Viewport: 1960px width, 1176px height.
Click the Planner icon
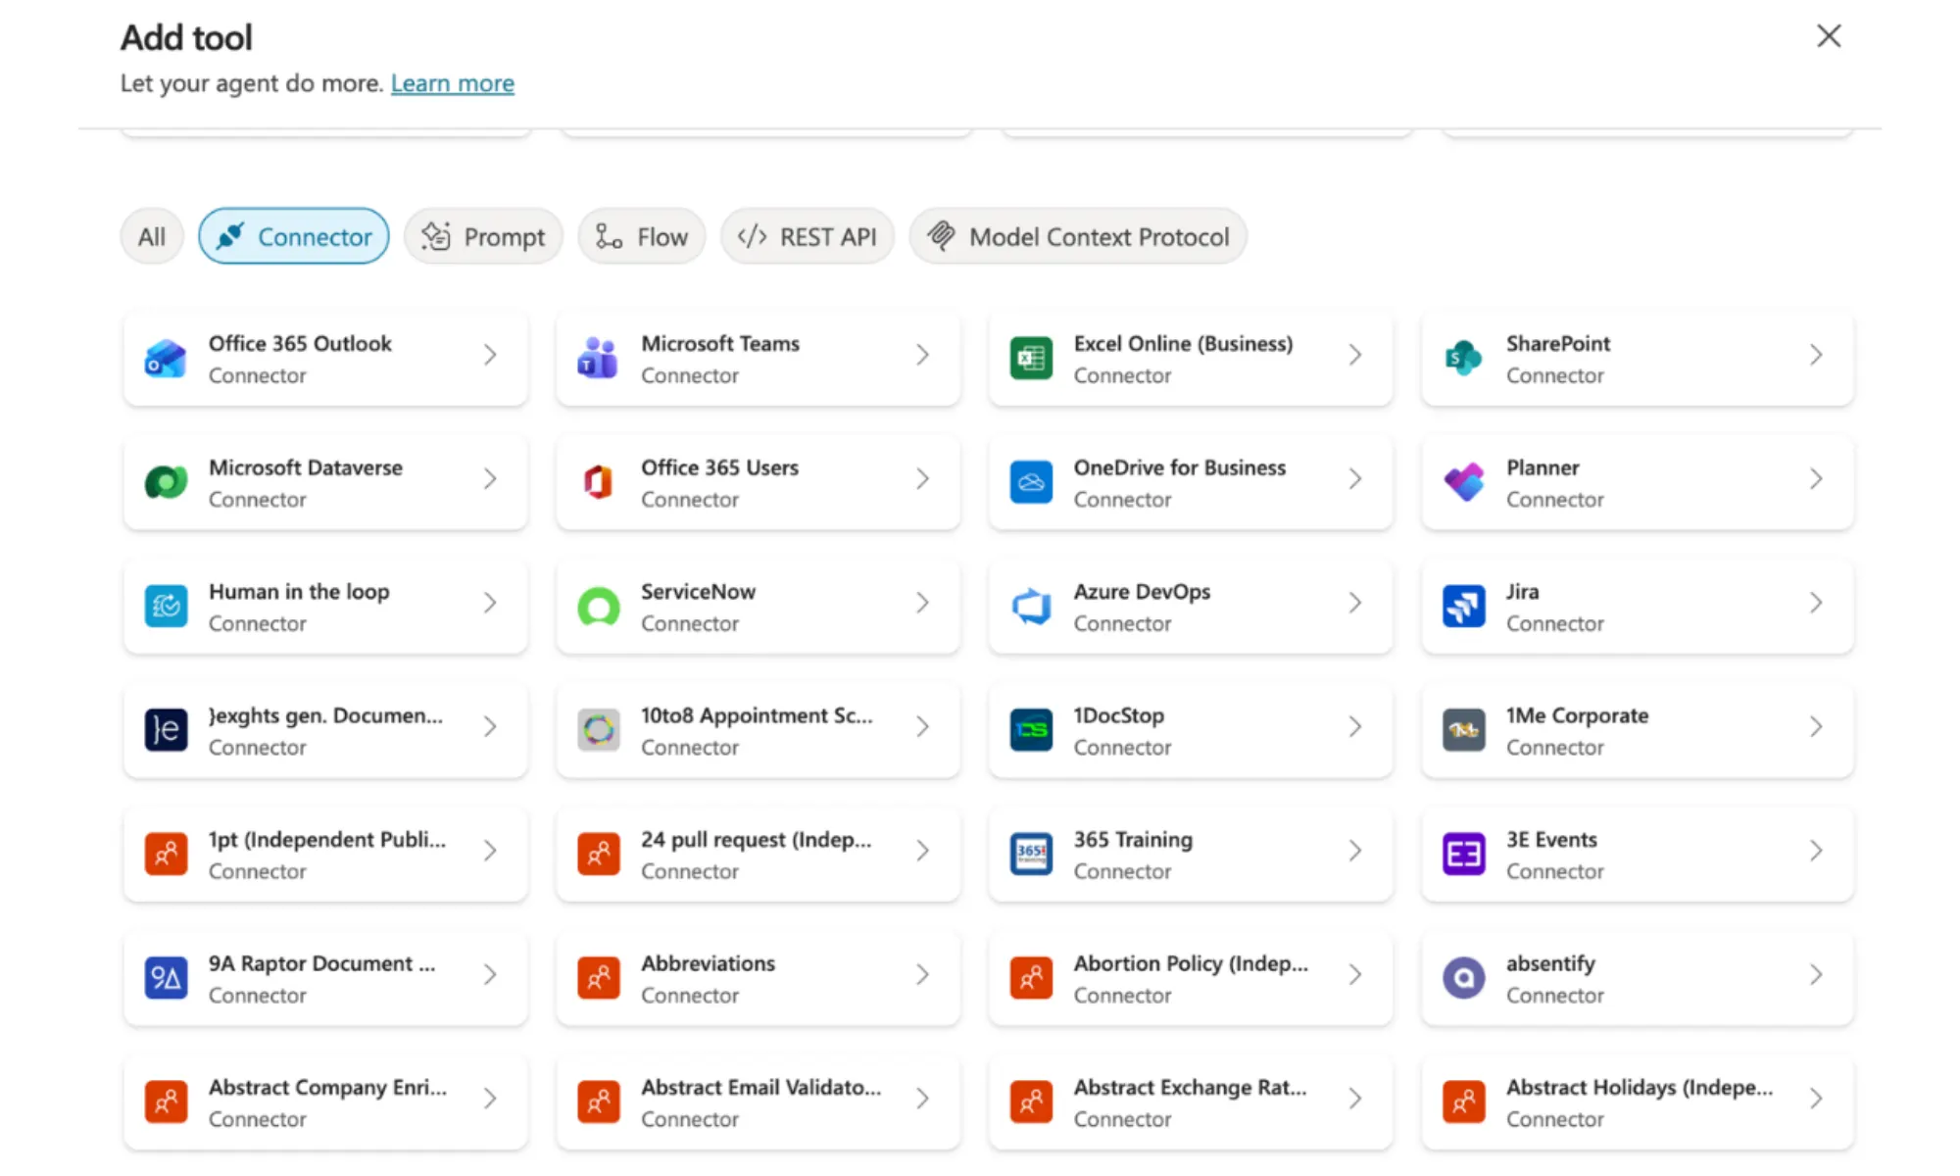(1463, 482)
